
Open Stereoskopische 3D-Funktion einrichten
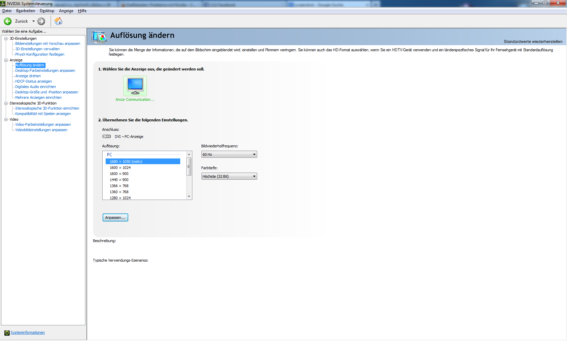tap(47, 108)
